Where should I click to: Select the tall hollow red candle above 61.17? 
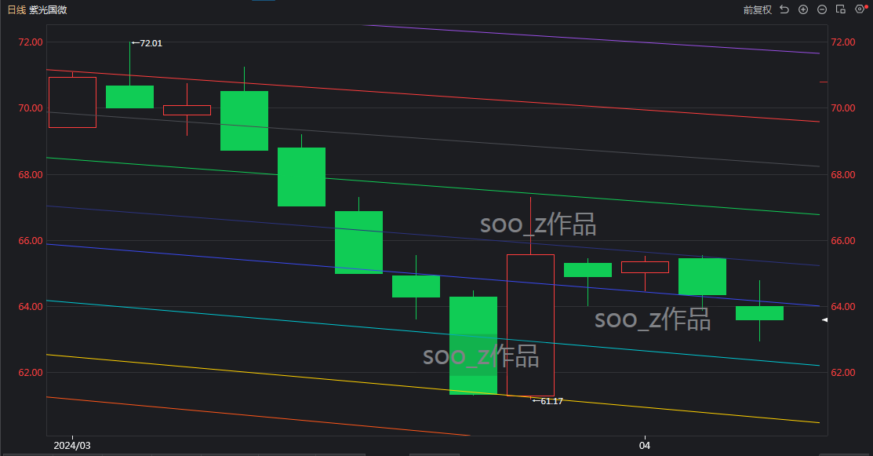coord(530,325)
